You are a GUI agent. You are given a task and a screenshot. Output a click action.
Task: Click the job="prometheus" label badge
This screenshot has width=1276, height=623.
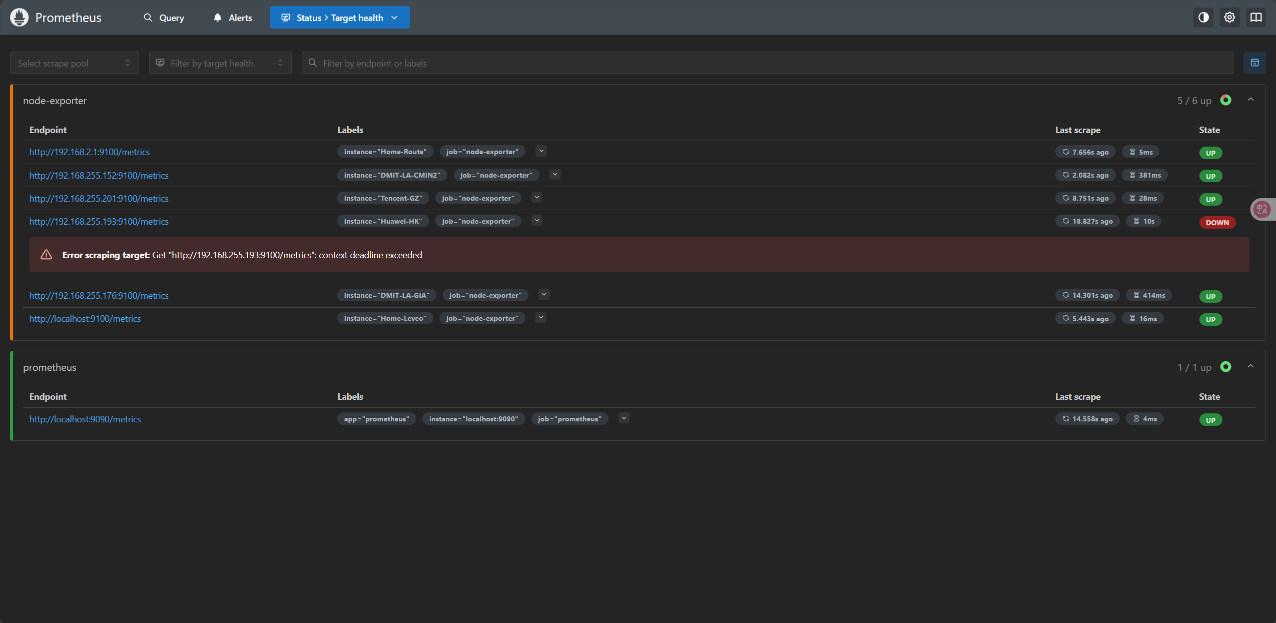(569, 419)
